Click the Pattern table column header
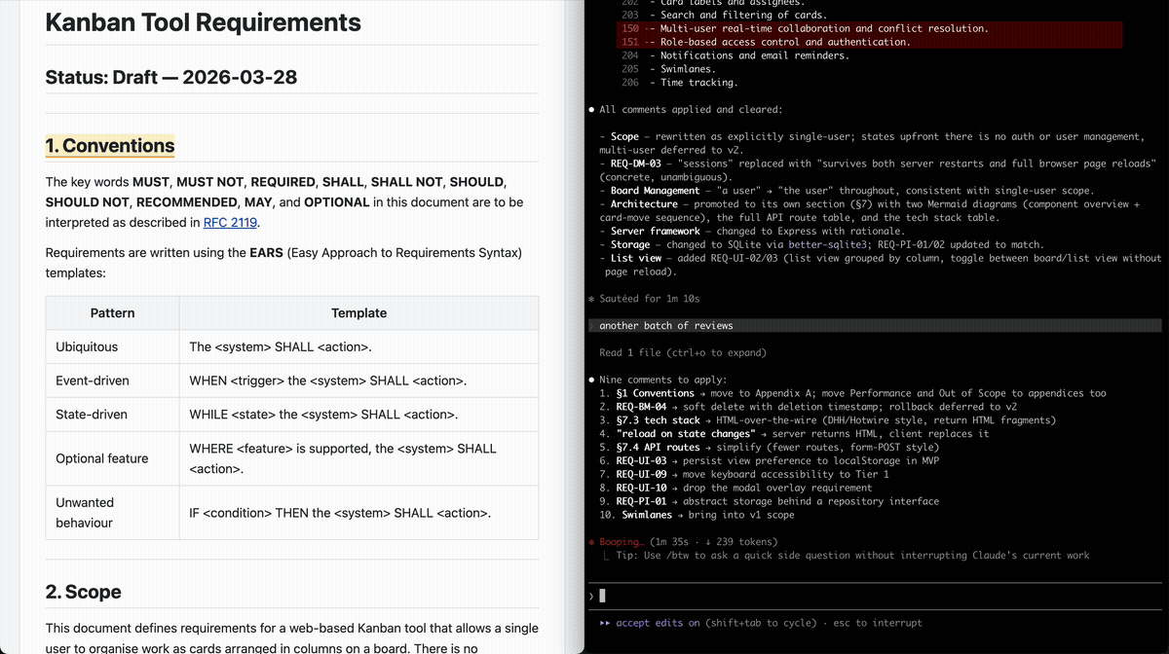The height and width of the screenshot is (654, 1169). click(112, 313)
